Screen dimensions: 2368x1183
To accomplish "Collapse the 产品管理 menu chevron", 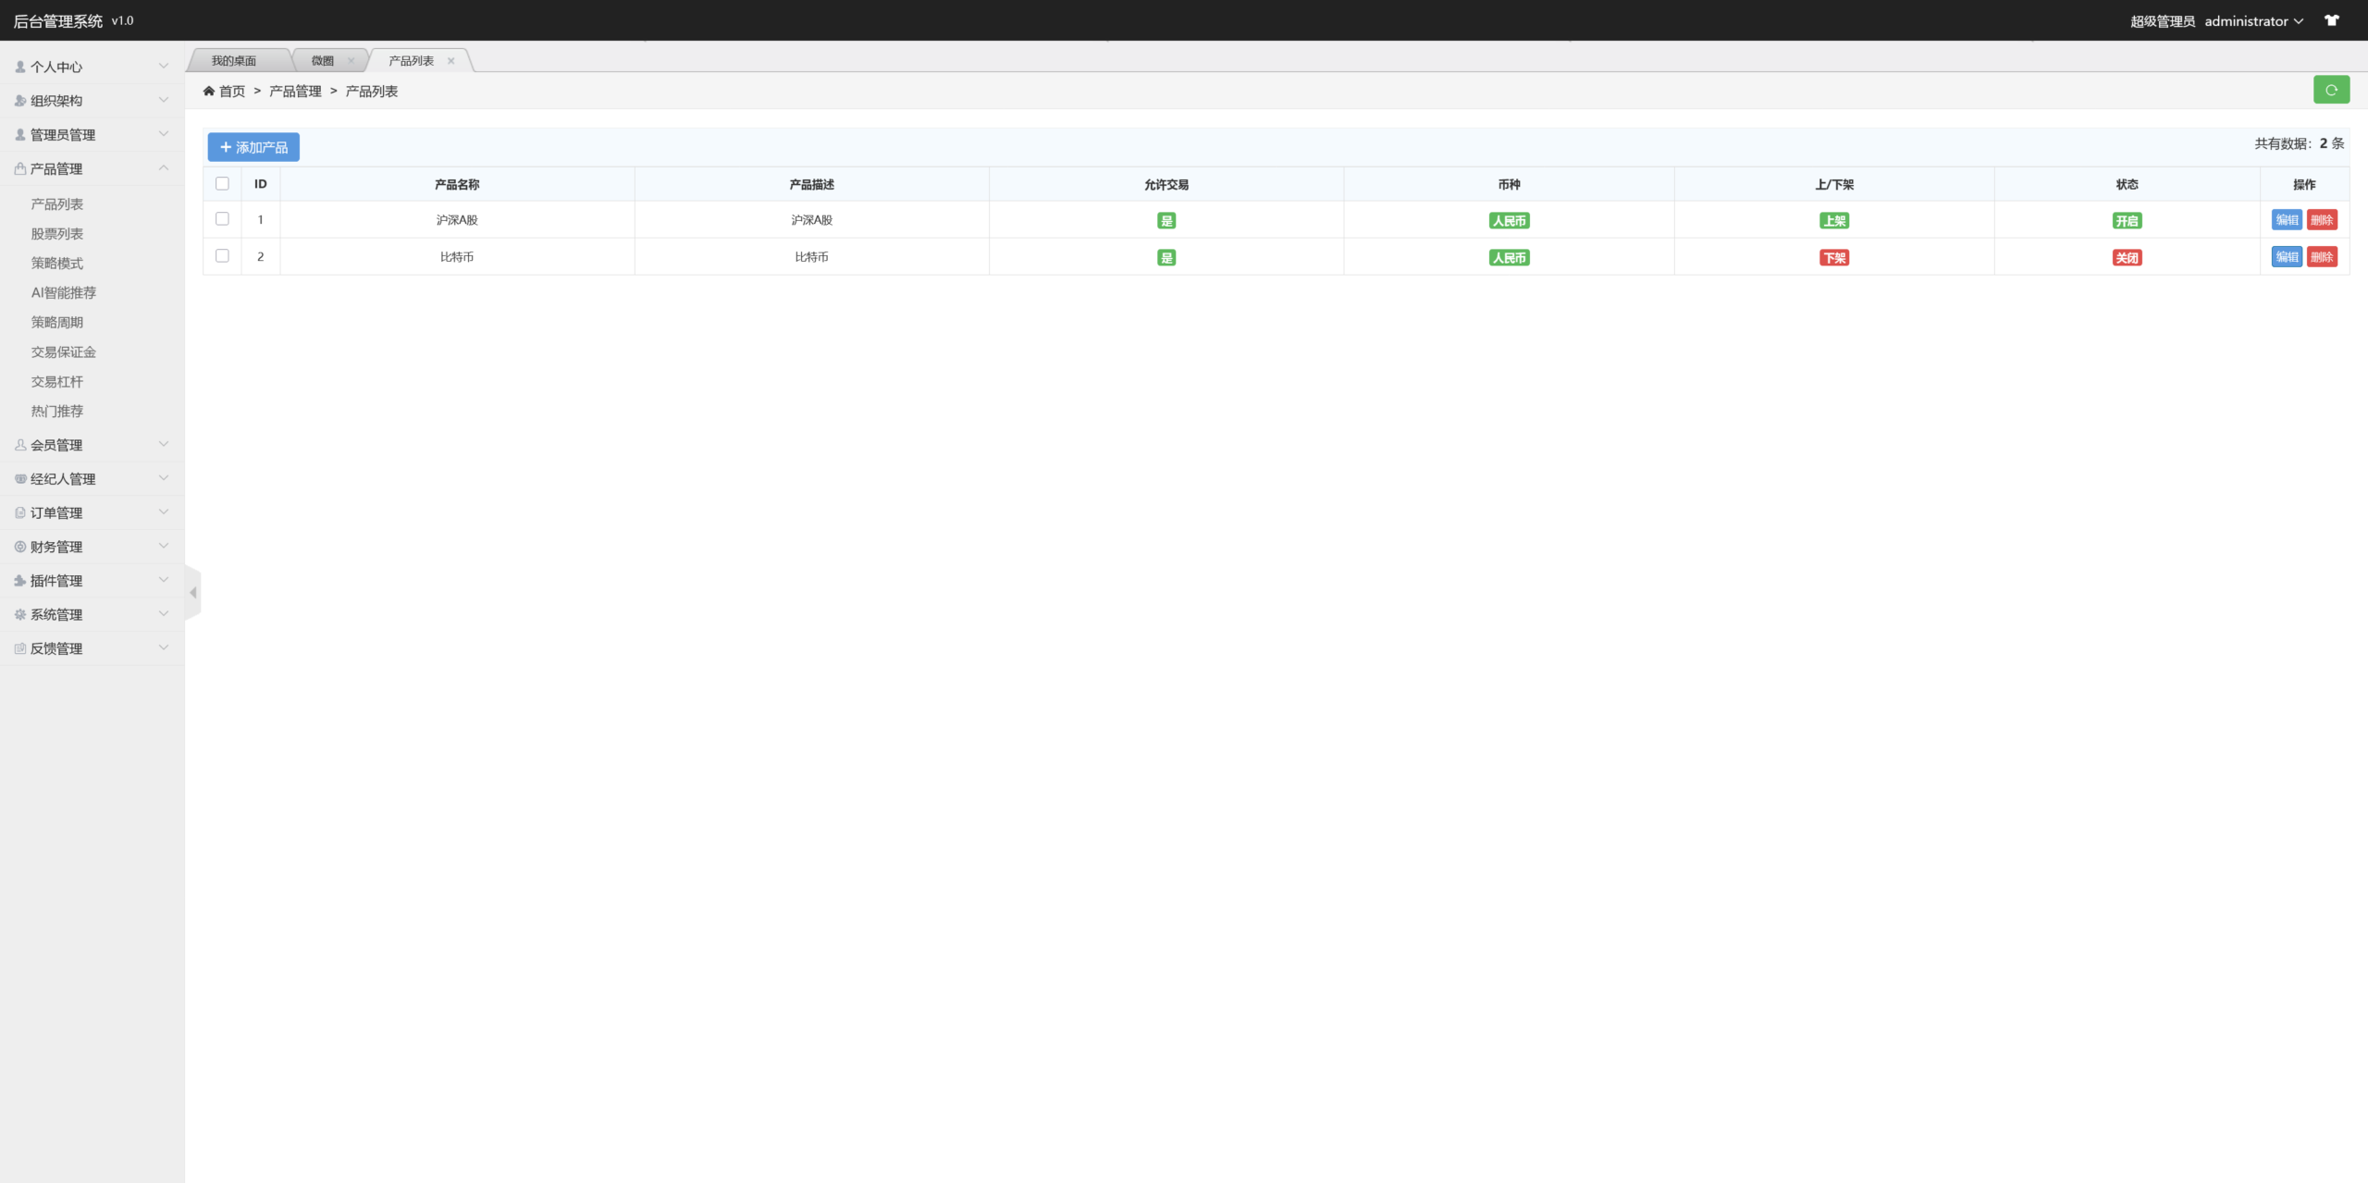I will point(164,167).
